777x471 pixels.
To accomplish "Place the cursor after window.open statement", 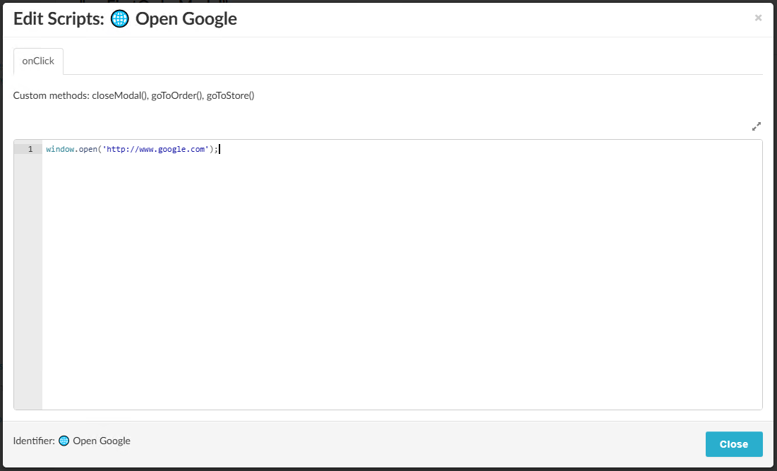I will (x=220, y=149).
